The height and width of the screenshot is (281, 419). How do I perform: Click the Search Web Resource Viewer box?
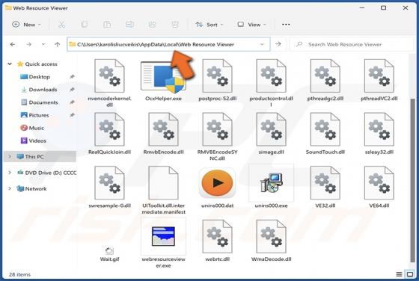point(351,44)
